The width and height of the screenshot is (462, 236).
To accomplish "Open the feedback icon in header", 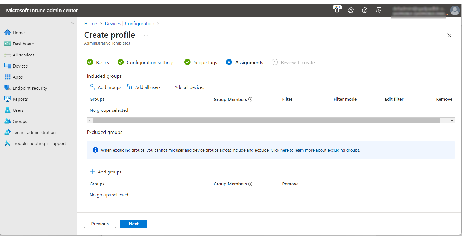I will coord(379,10).
